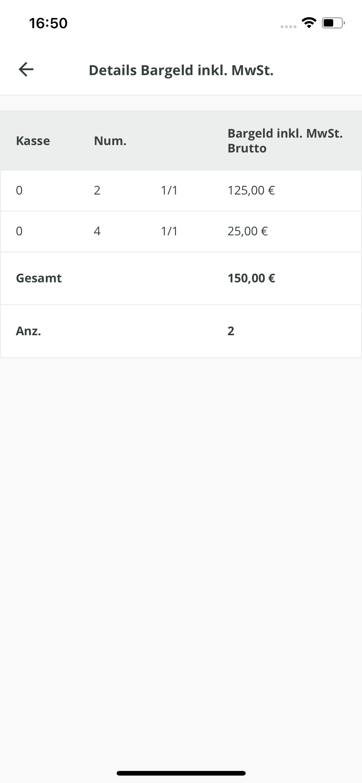The height and width of the screenshot is (783, 362).
Task: Tap the Anz. label
Action: [28, 331]
